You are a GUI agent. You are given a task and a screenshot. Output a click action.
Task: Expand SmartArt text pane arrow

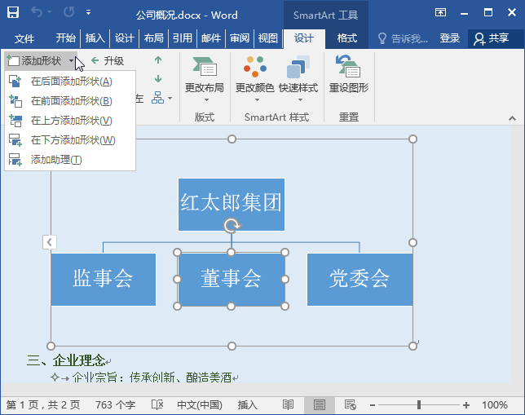[x=50, y=242]
